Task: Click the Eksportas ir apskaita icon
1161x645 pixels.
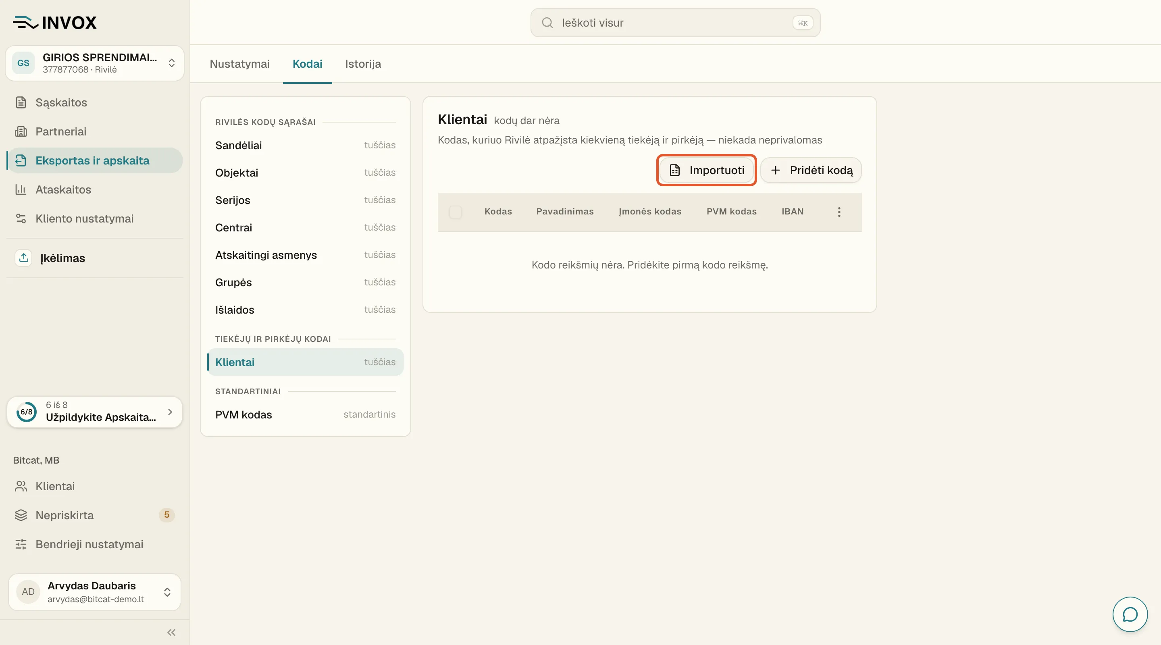Action: point(21,160)
